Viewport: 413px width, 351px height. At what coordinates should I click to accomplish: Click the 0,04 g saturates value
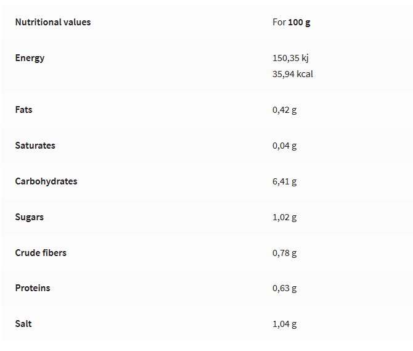point(285,146)
